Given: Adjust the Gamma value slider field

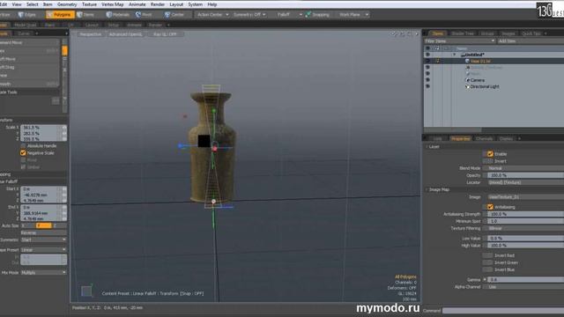Looking at the screenshot, I should pos(525,280).
